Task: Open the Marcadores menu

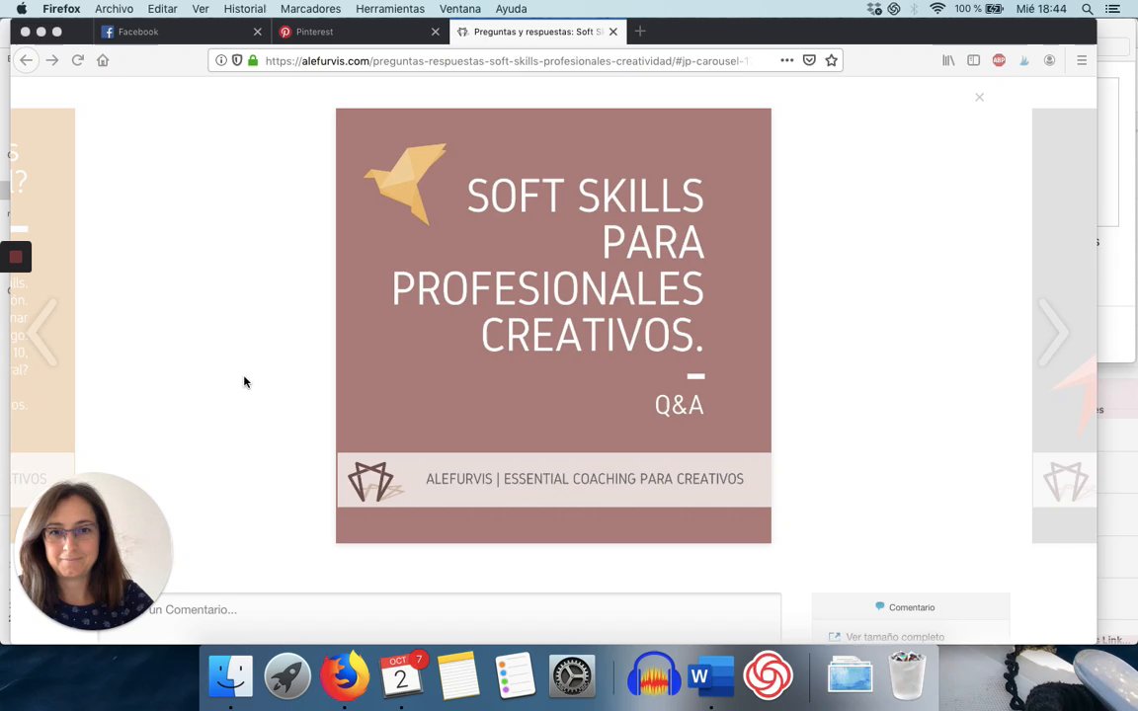Action: (310, 9)
